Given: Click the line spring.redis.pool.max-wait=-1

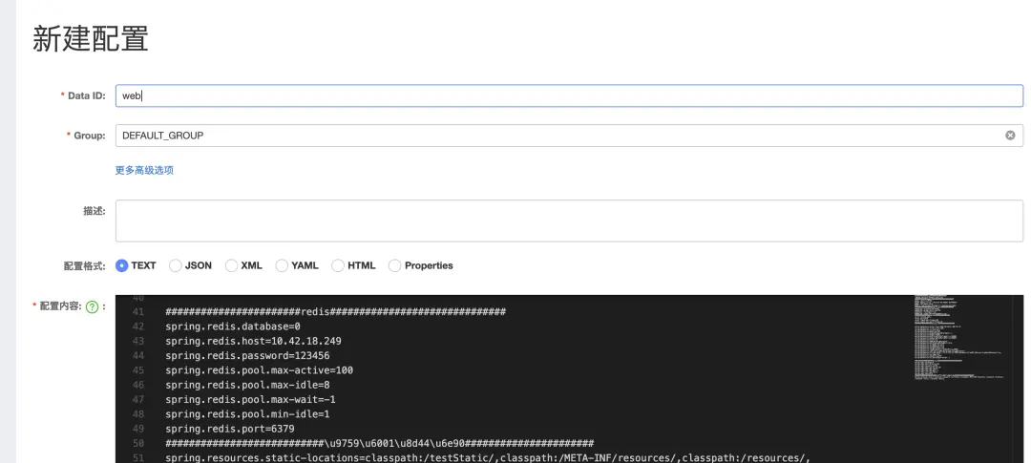Looking at the screenshot, I should pyautogui.click(x=250, y=399).
